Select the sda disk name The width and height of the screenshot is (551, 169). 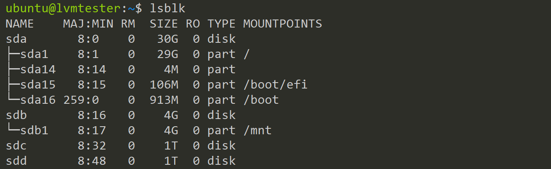16,39
